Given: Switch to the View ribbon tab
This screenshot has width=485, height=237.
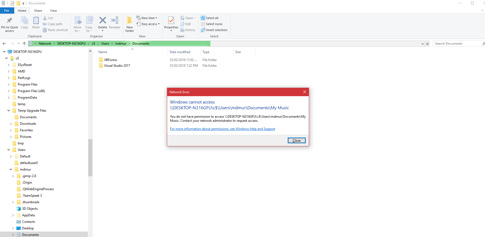Looking at the screenshot, I should [53, 11].
